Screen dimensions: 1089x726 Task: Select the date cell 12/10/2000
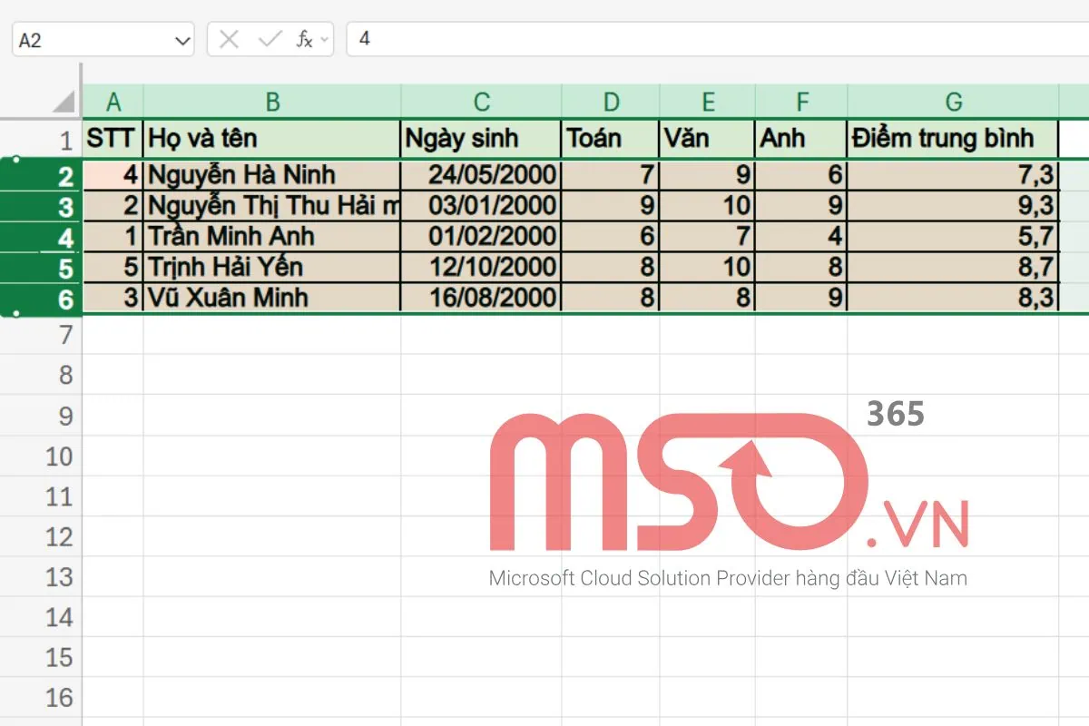[x=481, y=267]
